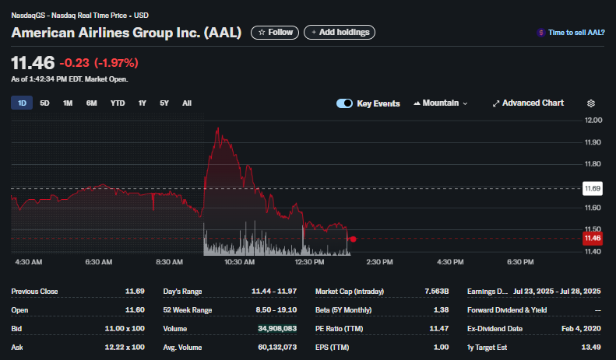Click the purple dollar icon beside Time to sell AAL
Viewport: 616px width, 360px height.
[541, 33]
